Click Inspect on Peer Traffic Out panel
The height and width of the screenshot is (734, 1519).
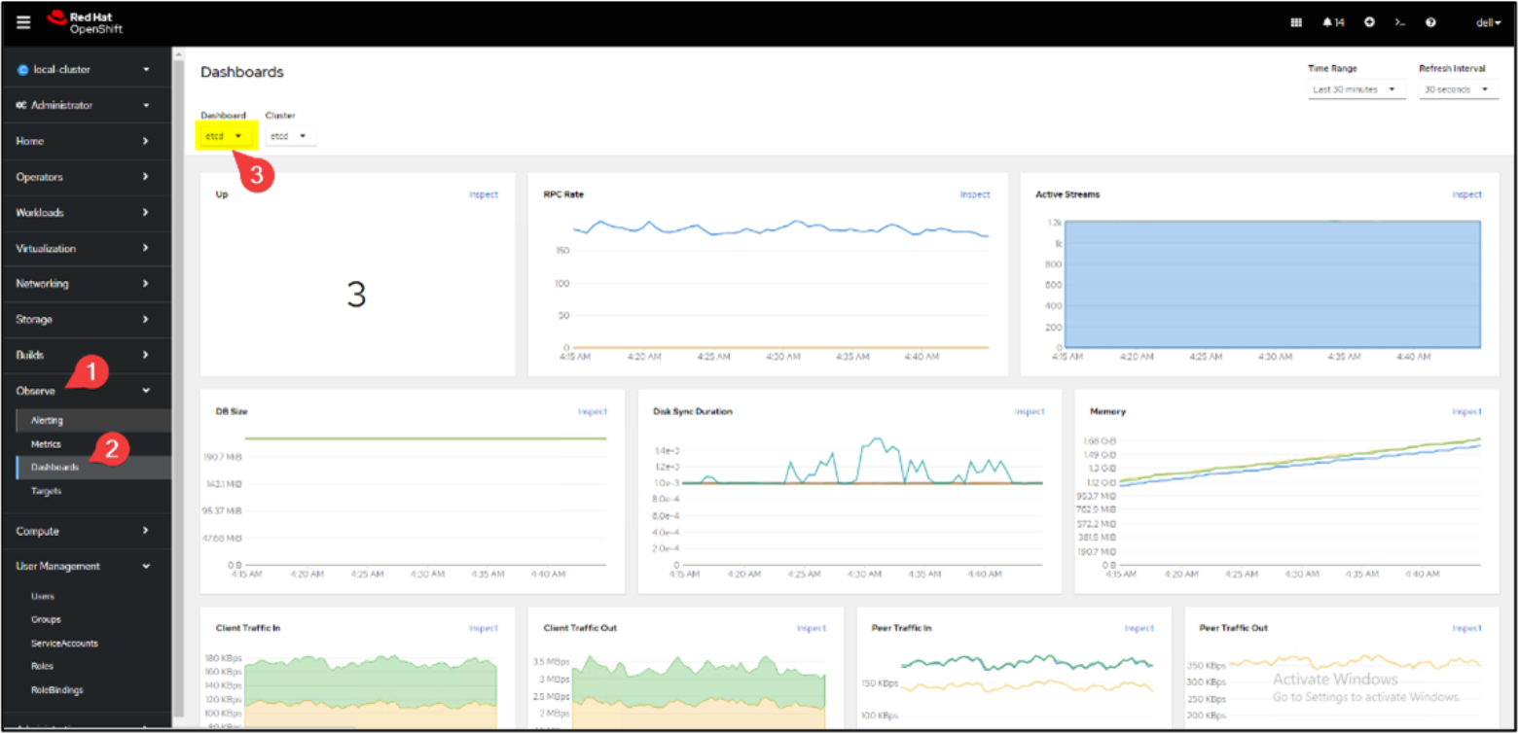(1467, 628)
